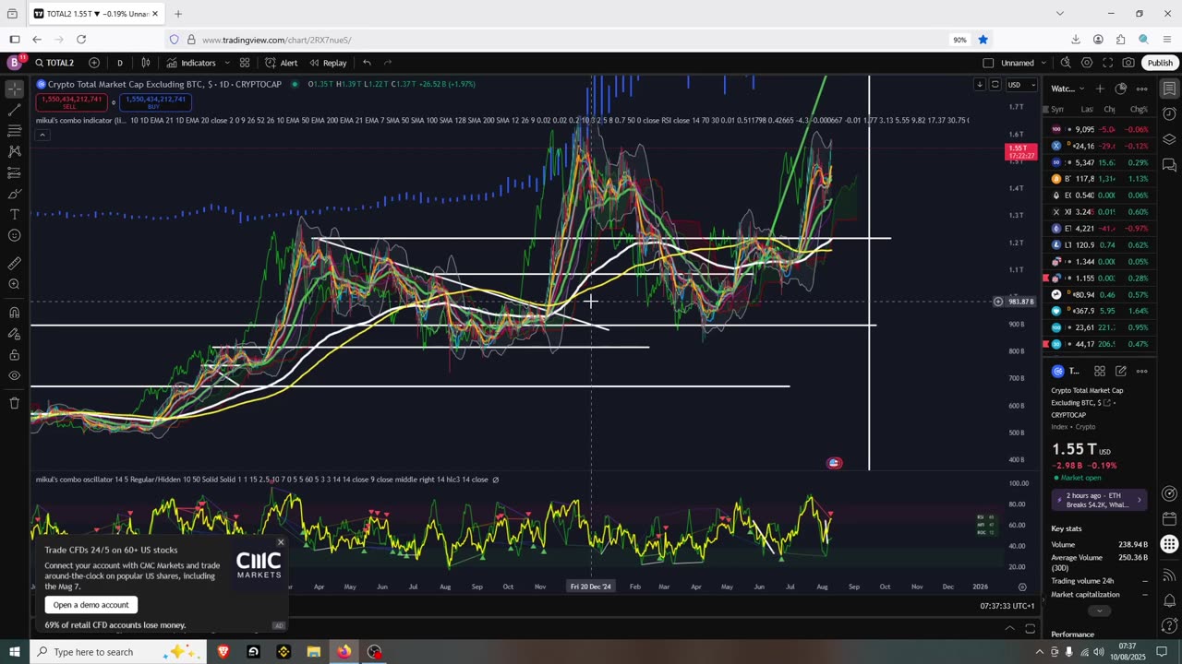Open the calendar sidebar panel
This screenshot has height=664, width=1182.
click(1169, 519)
